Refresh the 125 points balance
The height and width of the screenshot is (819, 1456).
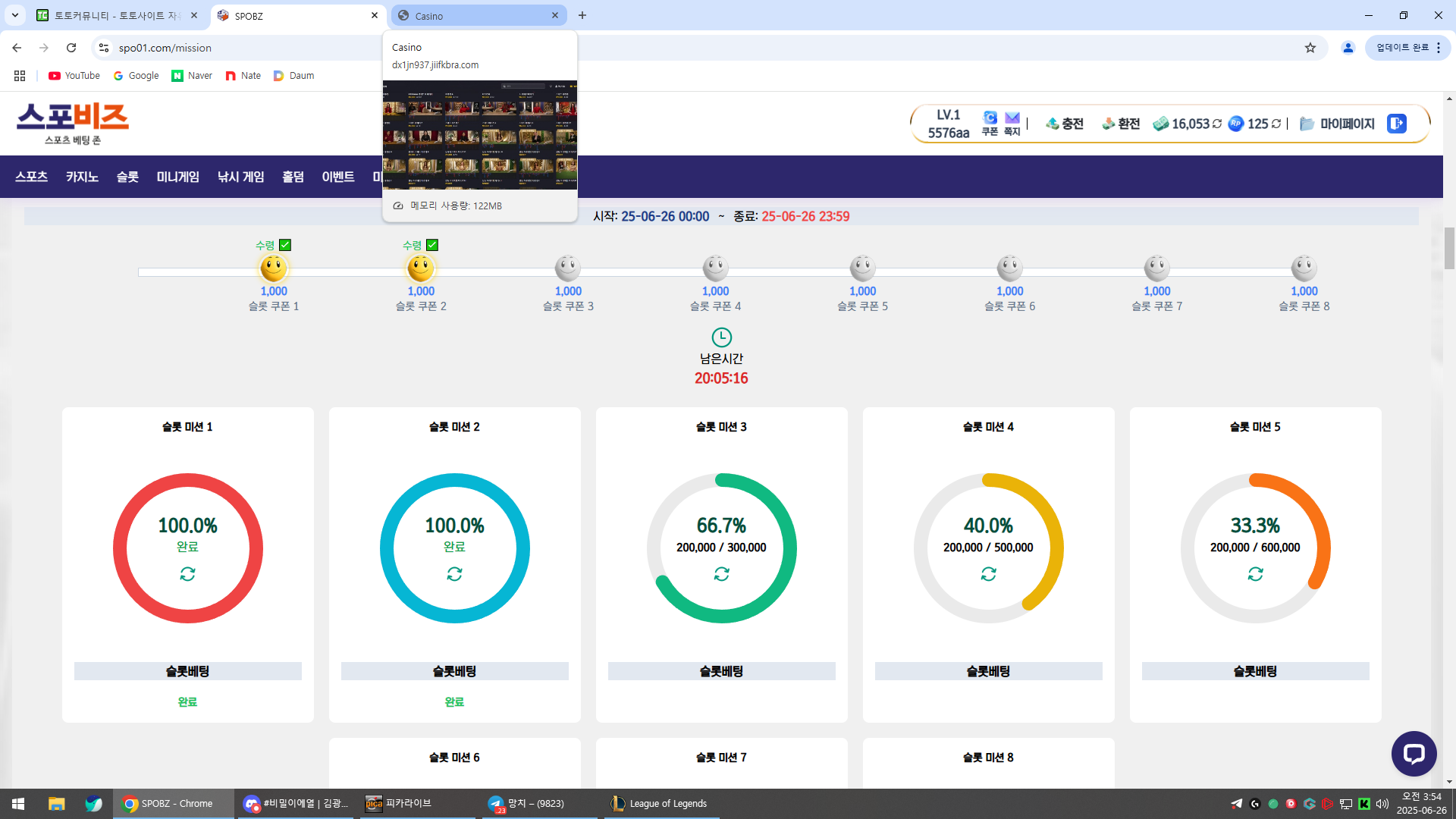coord(1276,124)
